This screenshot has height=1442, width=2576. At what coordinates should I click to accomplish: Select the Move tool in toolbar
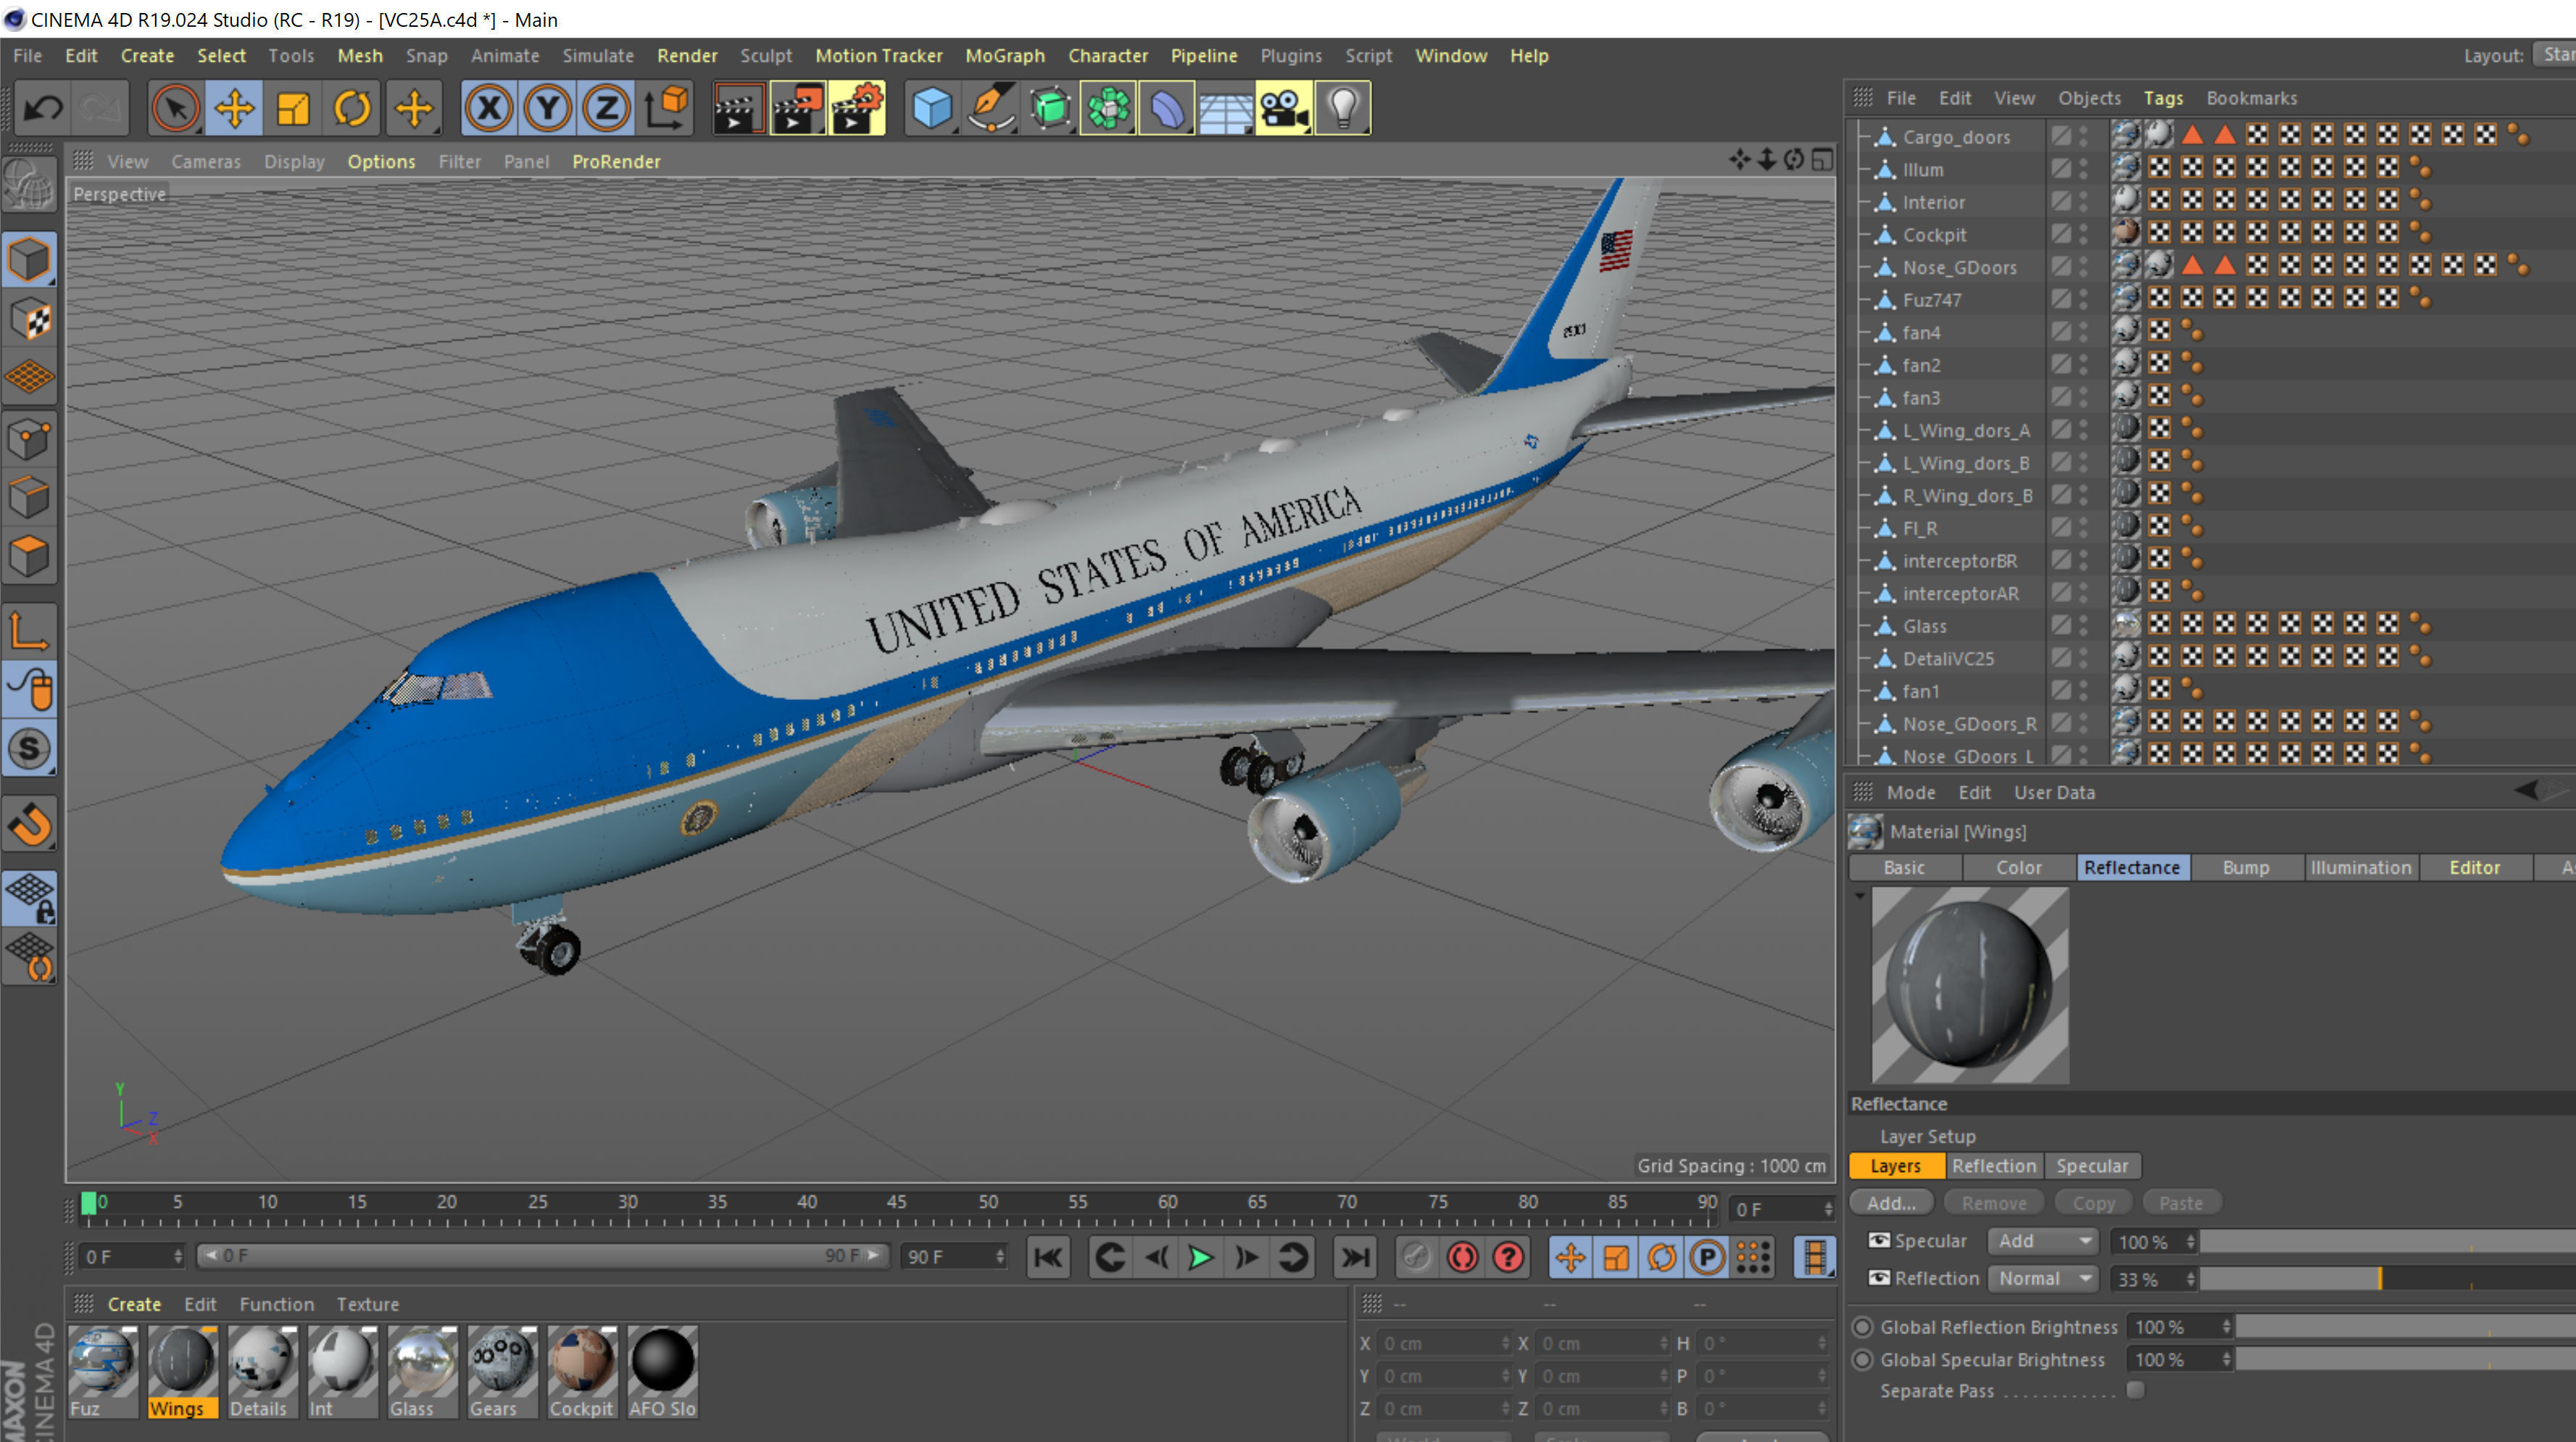234,108
